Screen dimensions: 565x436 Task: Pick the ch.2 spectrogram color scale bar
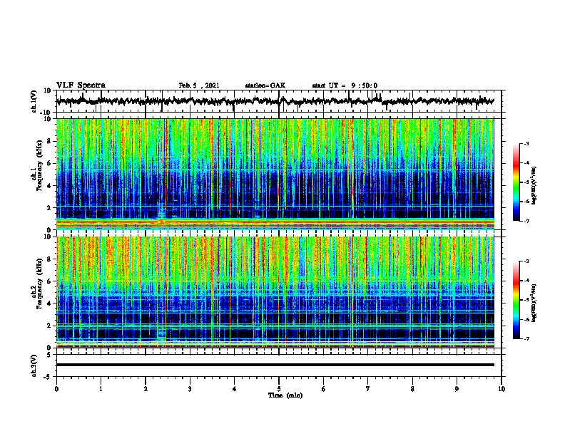[516, 300]
